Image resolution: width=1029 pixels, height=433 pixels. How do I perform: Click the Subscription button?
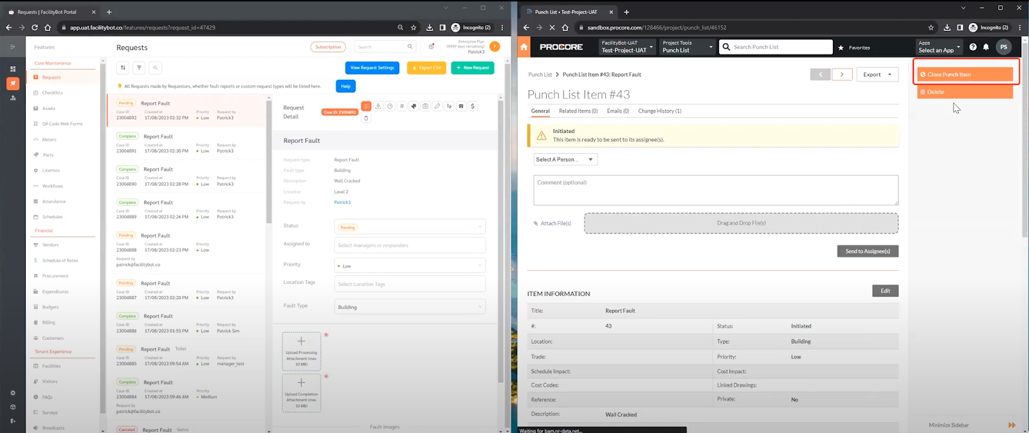(328, 47)
